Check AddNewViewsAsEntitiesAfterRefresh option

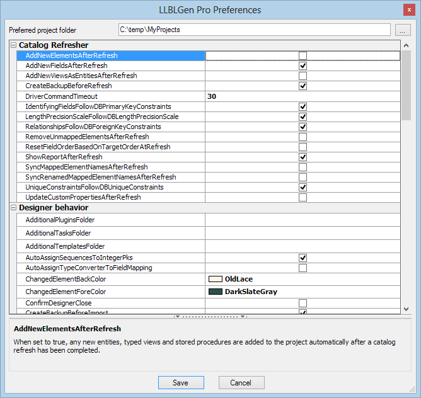pos(303,76)
